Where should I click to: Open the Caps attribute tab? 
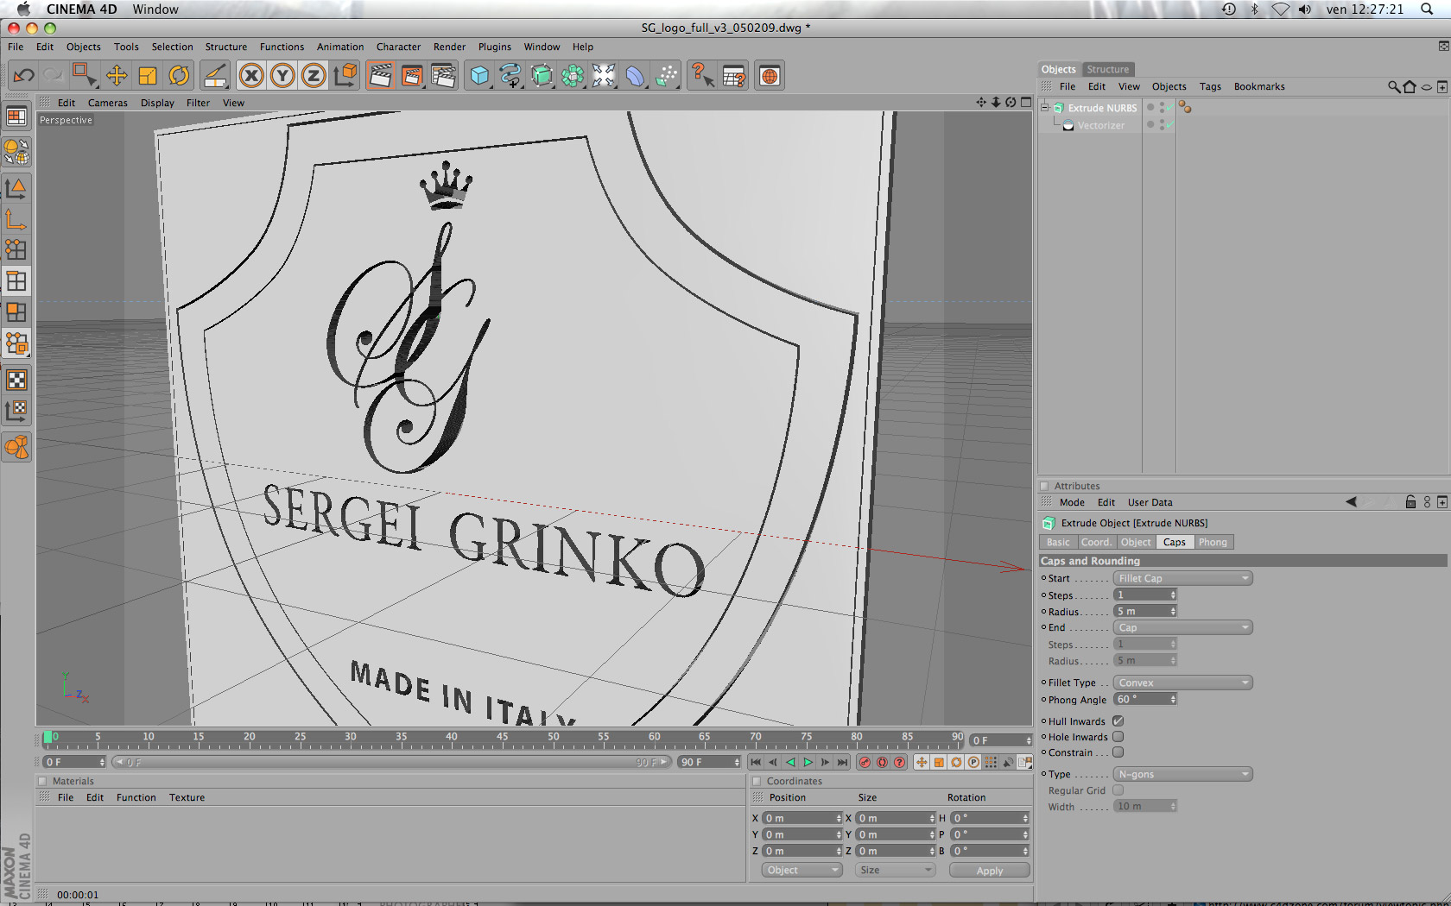1175,542
